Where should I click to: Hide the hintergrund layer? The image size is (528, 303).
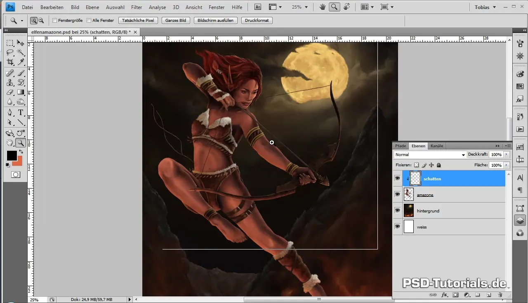coord(397,210)
